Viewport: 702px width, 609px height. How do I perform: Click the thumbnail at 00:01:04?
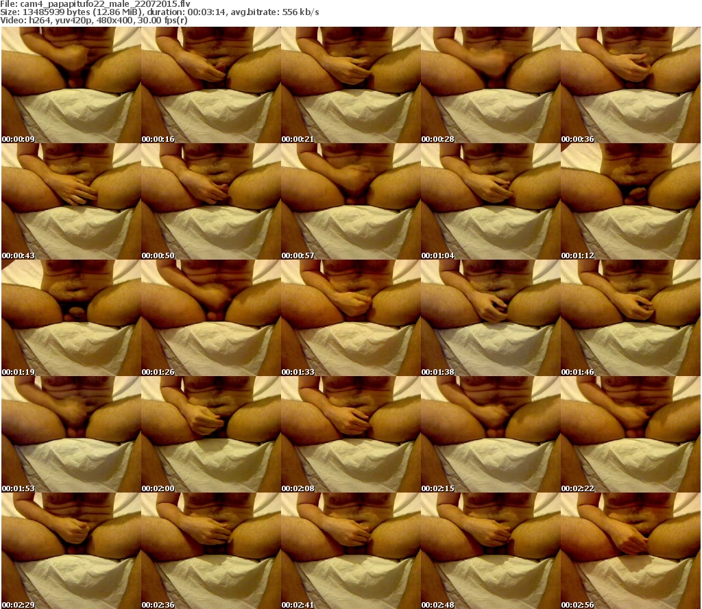pos(490,201)
